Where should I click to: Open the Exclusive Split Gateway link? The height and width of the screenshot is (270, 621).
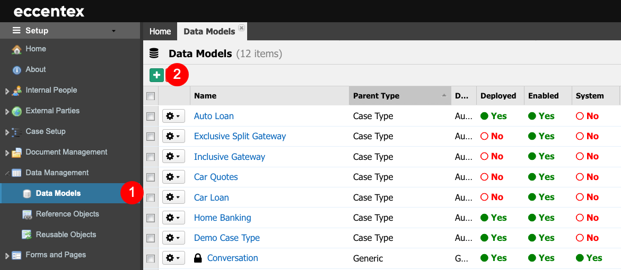[240, 137]
